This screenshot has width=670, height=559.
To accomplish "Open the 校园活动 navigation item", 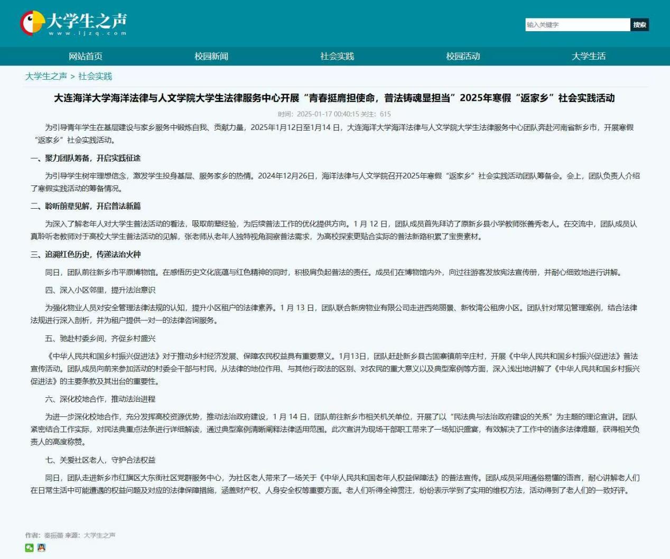I will pyautogui.click(x=463, y=57).
